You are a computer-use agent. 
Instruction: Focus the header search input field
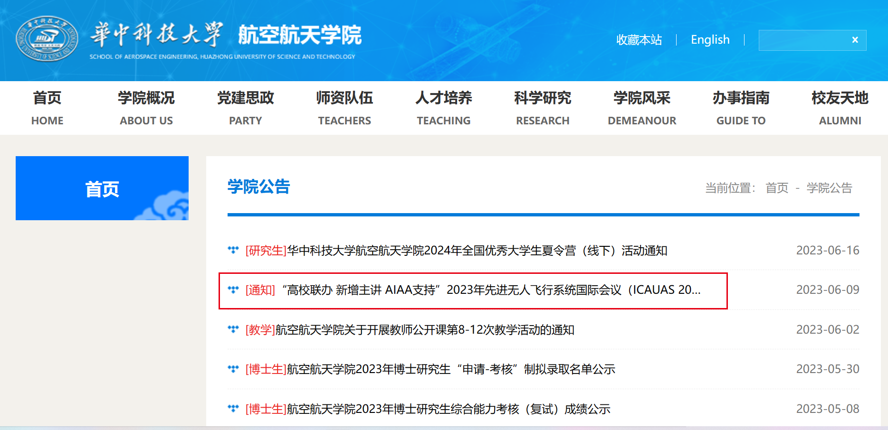click(812, 40)
